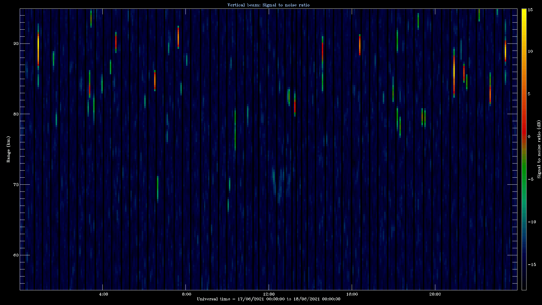Click the long green streak near 78 km after 10:00
The width and height of the screenshot is (542, 305).
235,130
